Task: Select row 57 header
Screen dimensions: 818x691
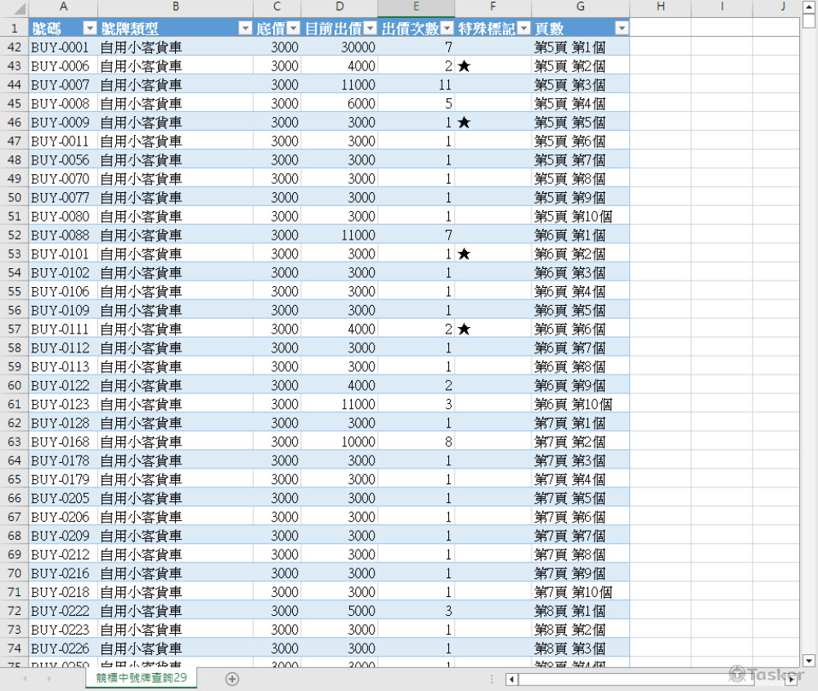Action: (14, 330)
